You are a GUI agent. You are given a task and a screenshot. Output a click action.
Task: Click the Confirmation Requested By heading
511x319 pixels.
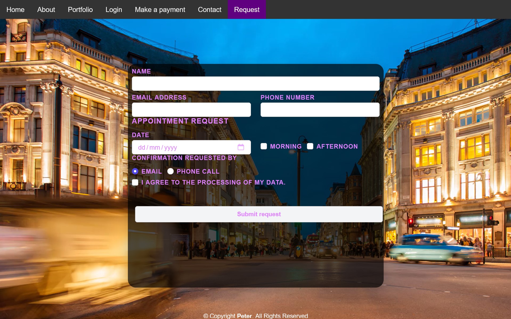(184, 158)
